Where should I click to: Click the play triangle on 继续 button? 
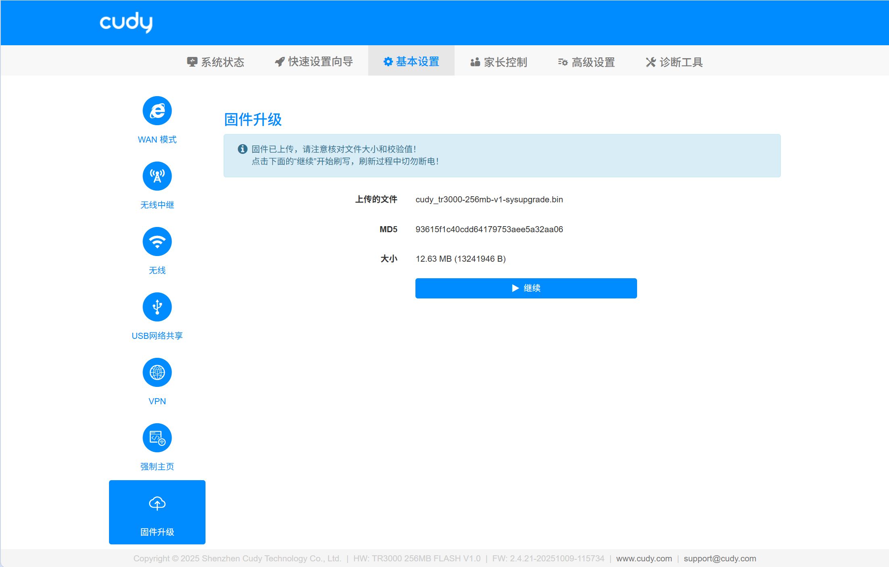tap(515, 288)
